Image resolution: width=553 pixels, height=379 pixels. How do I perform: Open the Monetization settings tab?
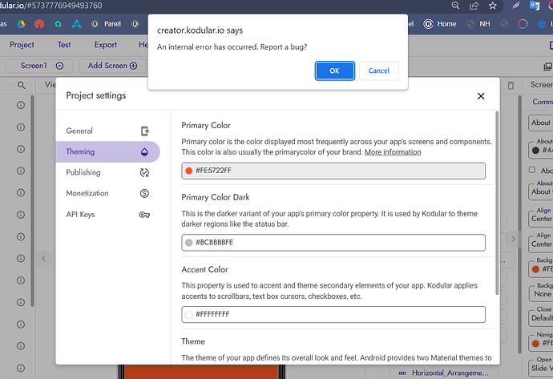pyautogui.click(x=107, y=193)
